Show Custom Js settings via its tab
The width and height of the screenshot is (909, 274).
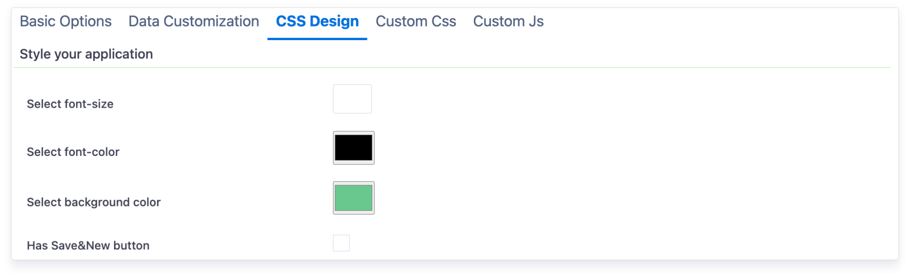[508, 22]
